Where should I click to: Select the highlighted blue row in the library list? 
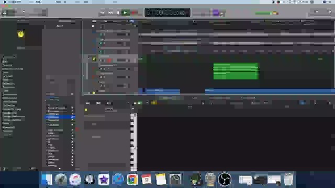(x=60, y=117)
